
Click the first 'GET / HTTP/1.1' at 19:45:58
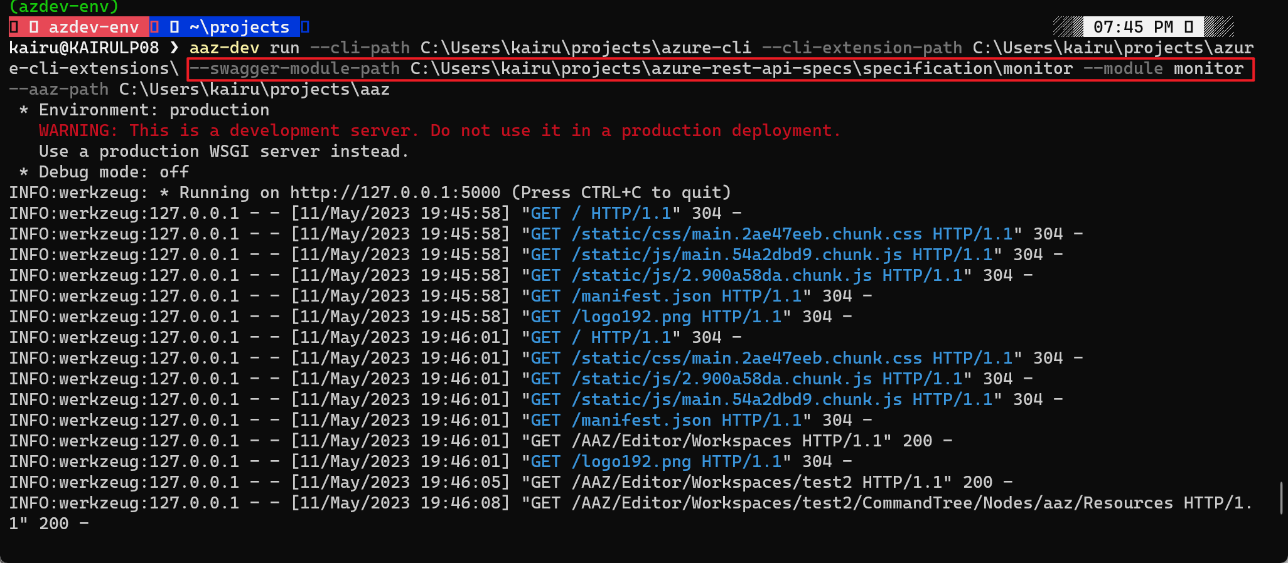[x=601, y=213]
